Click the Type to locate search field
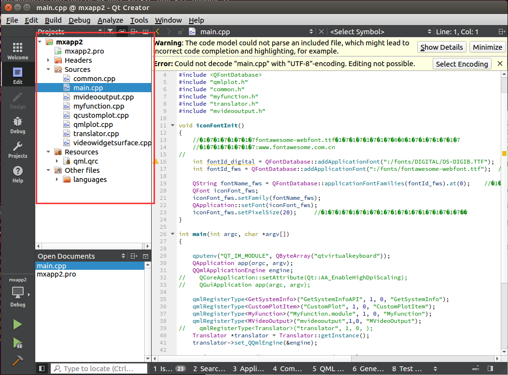The image size is (508, 375). [x=99, y=369]
